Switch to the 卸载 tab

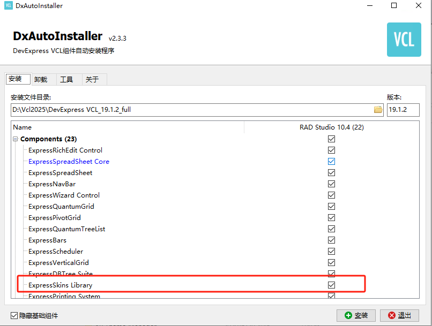(44, 80)
